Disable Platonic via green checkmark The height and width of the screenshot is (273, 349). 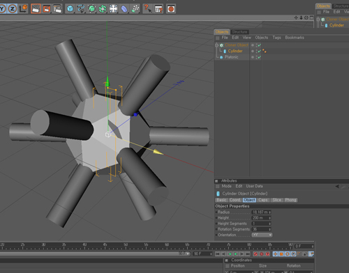point(259,57)
